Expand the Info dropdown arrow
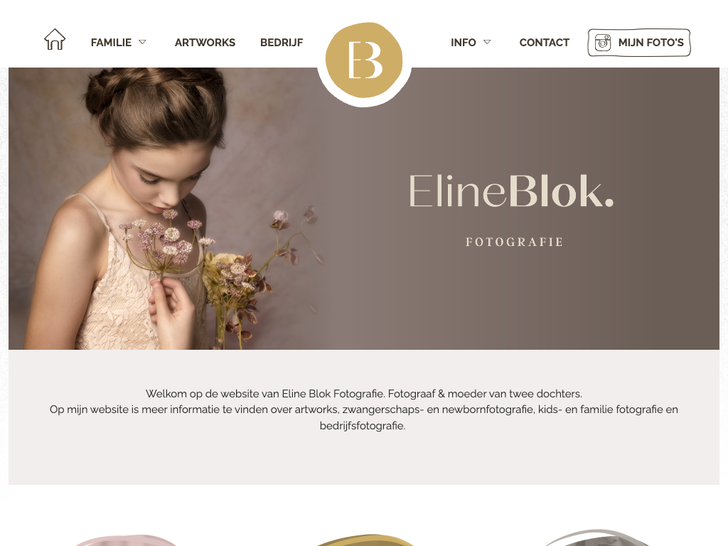The height and width of the screenshot is (546, 728). click(x=487, y=42)
